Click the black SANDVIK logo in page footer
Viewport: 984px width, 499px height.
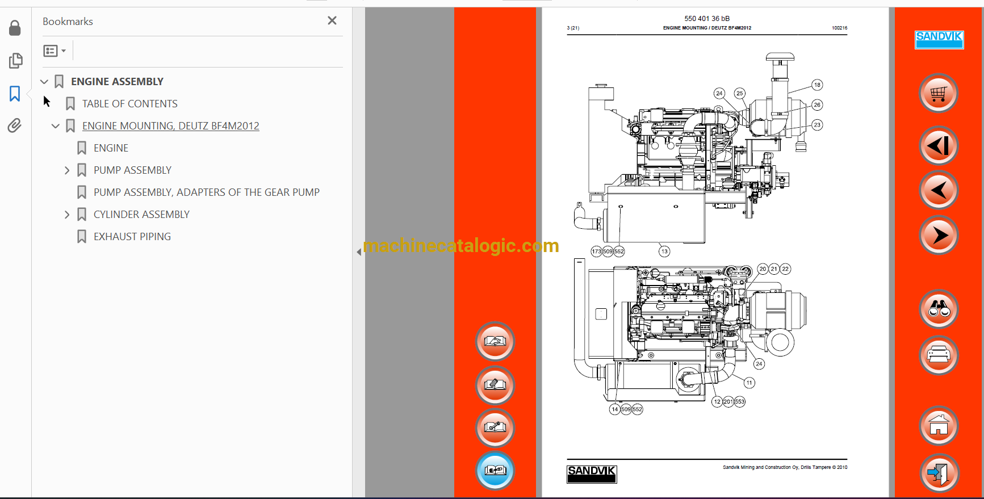[592, 474]
